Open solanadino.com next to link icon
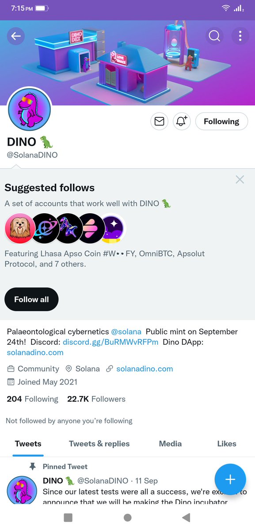The height and width of the screenshot is (531, 255). tap(145, 369)
